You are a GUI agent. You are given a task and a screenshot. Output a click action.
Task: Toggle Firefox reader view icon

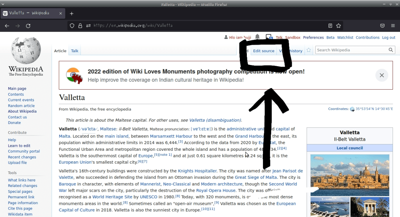(x=330, y=26)
